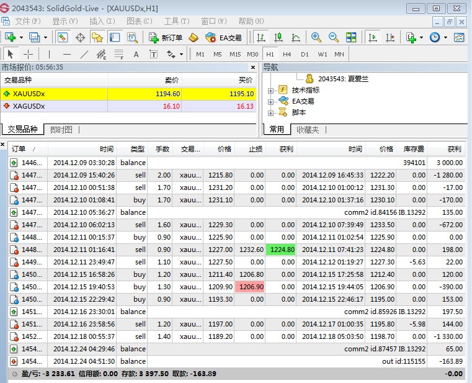Expand the 脚本 tree node

[270, 114]
